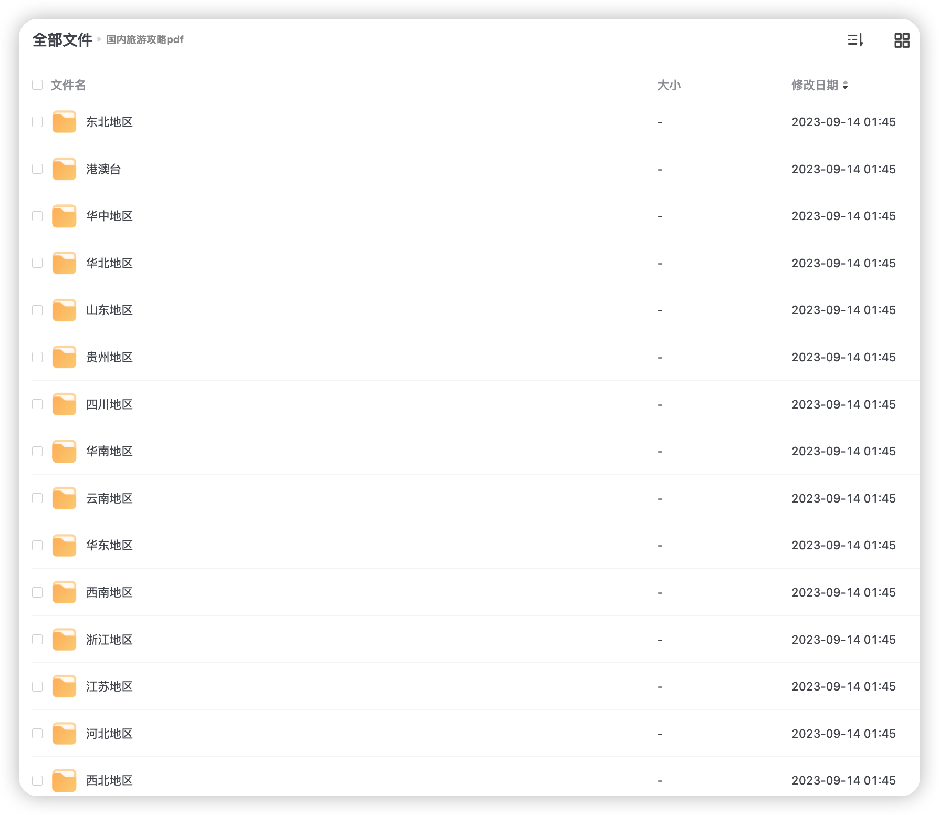The width and height of the screenshot is (939, 815).
Task: Open the 华东地区 folder name
Action: tap(109, 545)
